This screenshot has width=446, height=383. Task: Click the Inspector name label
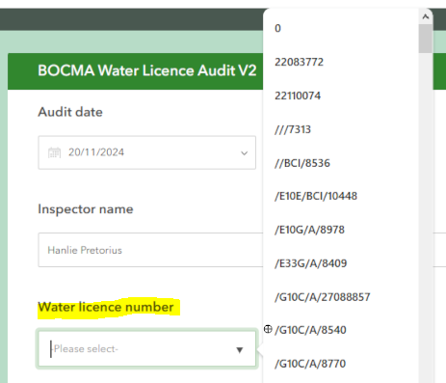click(x=86, y=209)
